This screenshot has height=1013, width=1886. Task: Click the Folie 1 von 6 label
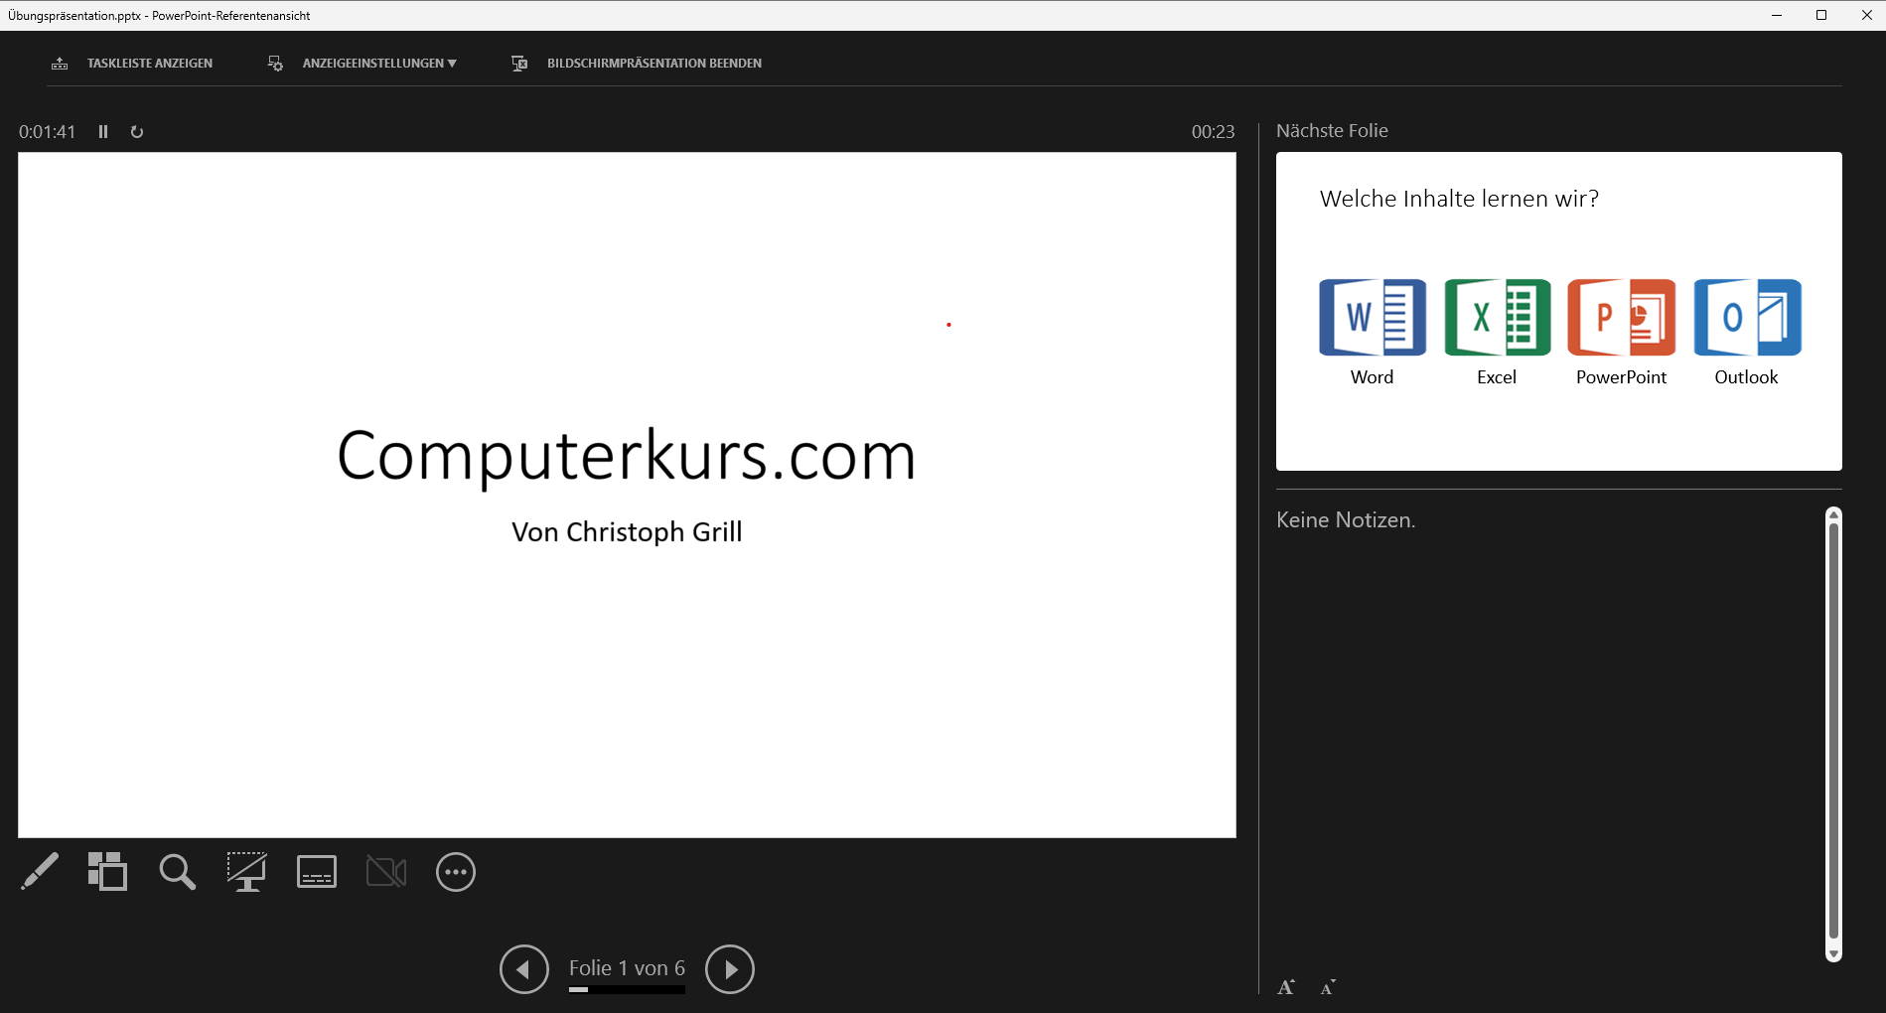pyautogui.click(x=627, y=967)
